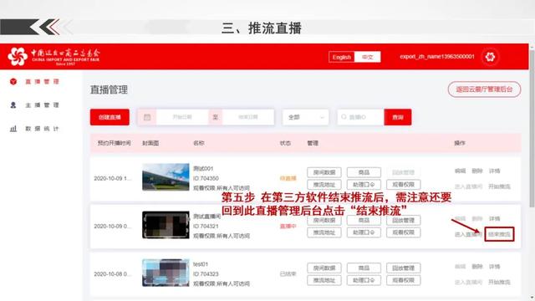Click the red 创建直播 button
Screen dimensions: 535x301
click(x=110, y=117)
